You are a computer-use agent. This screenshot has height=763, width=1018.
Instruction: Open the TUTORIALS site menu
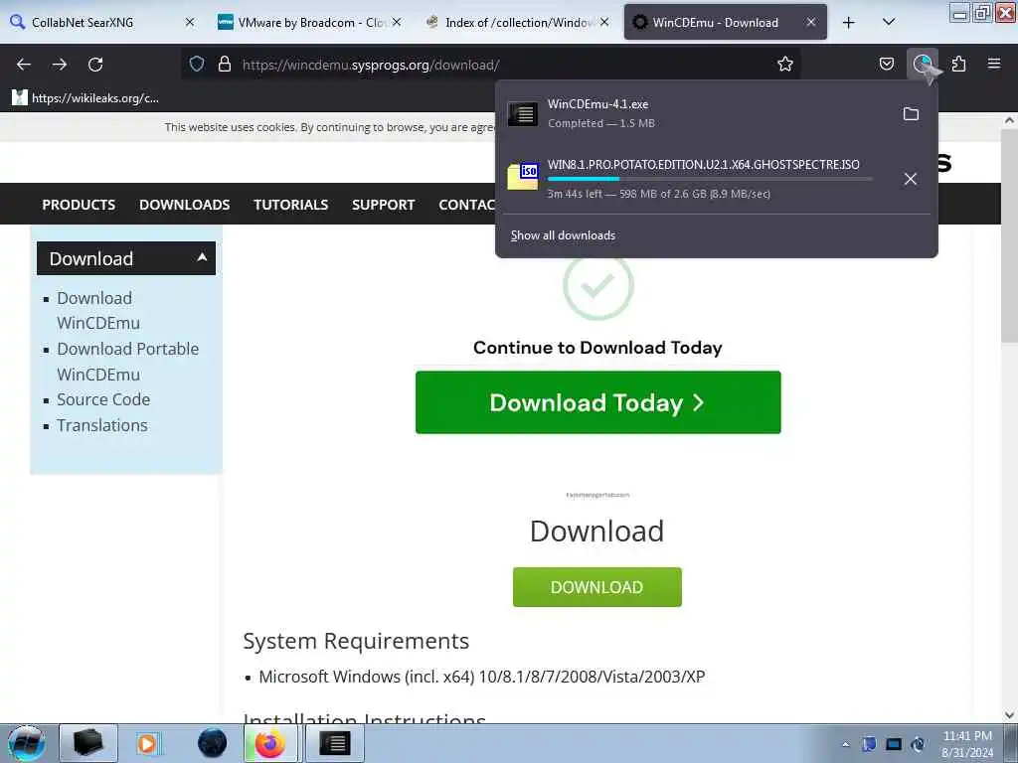click(x=291, y=205)
